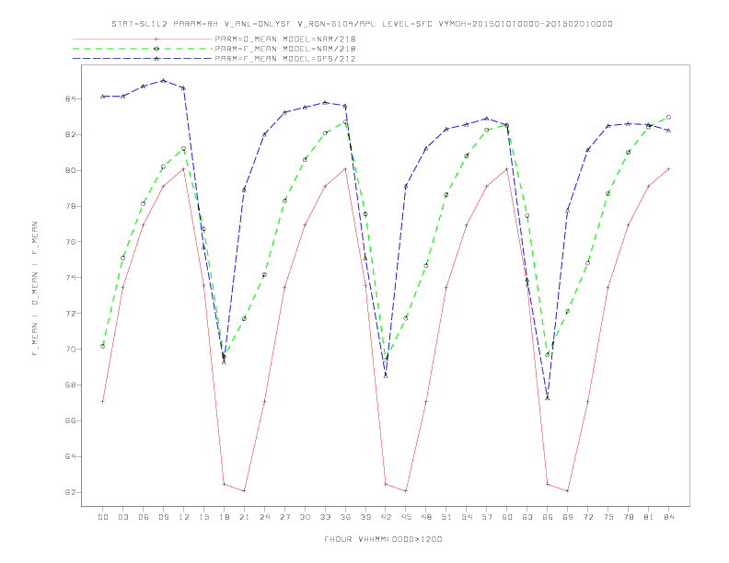Click the x-axis forecast hour label 54
The image size is (729, 563).
pos(467,517)
